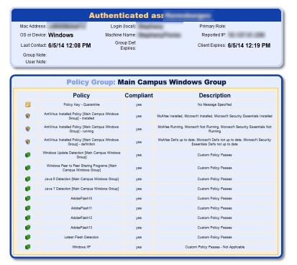Select the AdobeFlash11 policy name
The image size is (297, 265).
click(x=81, y=208)
